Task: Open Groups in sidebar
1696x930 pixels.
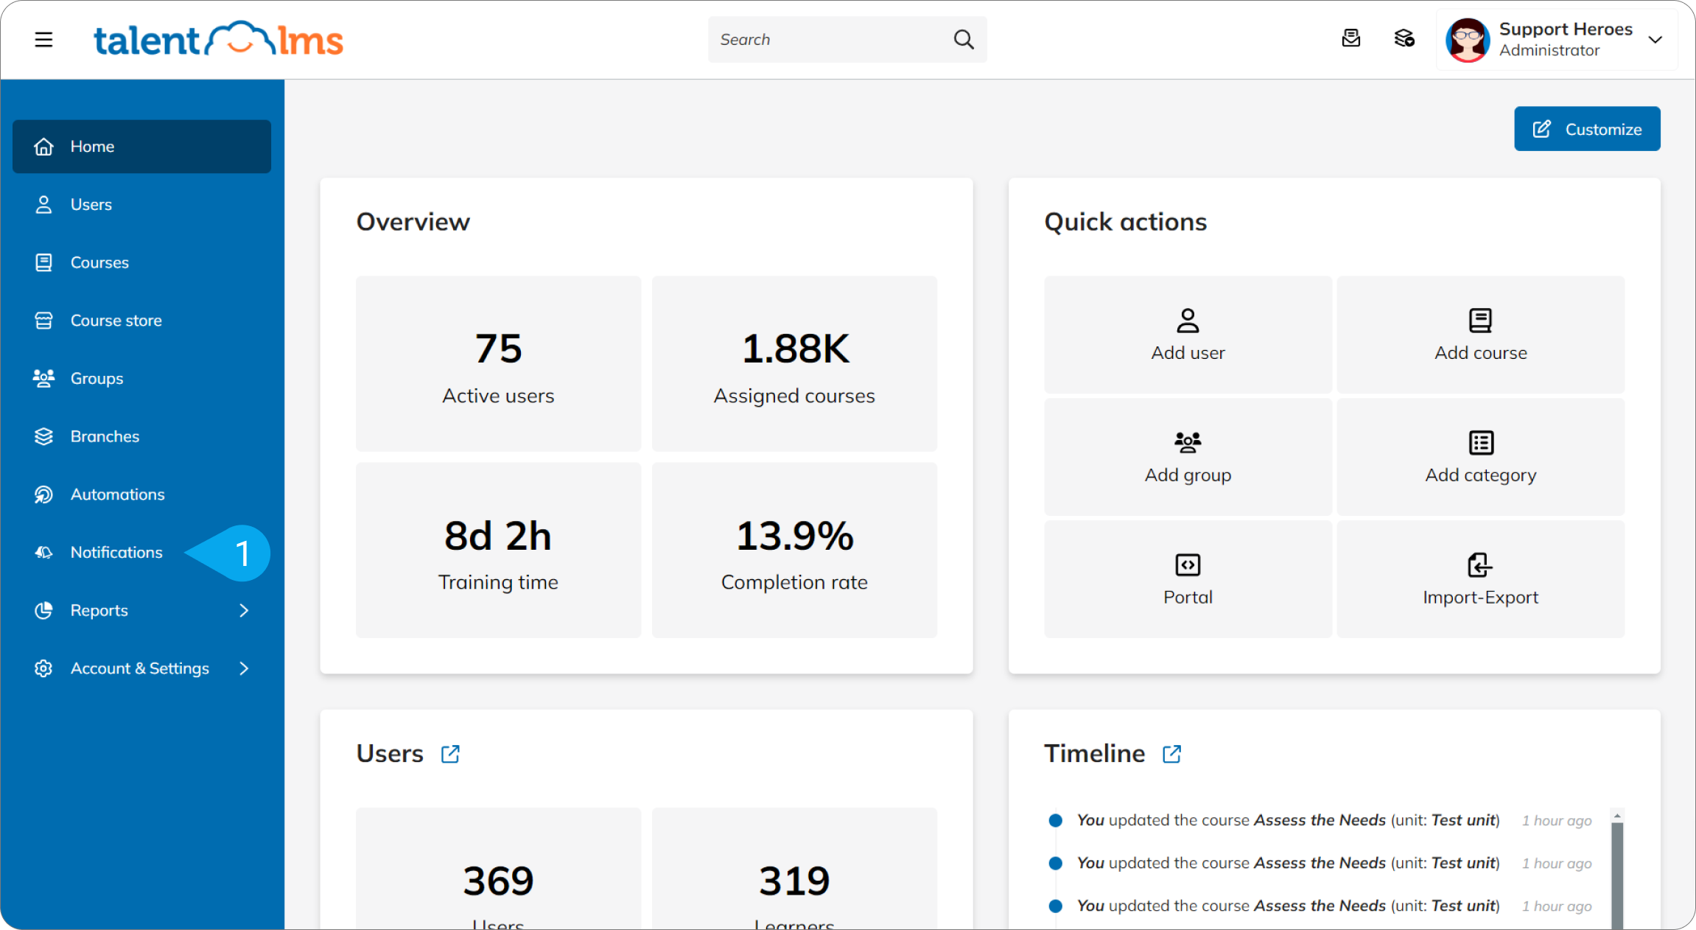Action: (x=141, y=379)
